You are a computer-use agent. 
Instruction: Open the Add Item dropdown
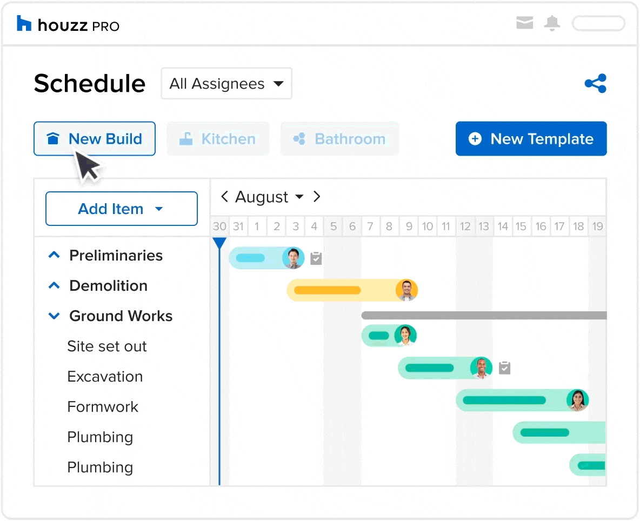point(121,209)
